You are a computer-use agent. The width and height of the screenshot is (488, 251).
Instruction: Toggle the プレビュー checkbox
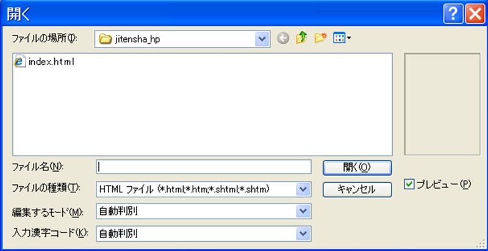coord(409,184)
